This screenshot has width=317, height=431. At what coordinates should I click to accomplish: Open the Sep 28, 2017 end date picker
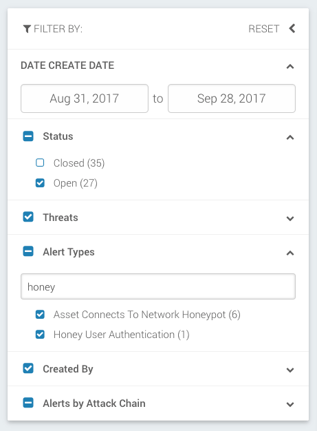pos(232,98)
